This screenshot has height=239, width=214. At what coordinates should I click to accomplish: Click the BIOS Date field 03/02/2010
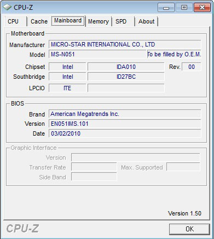coord(125,133)
